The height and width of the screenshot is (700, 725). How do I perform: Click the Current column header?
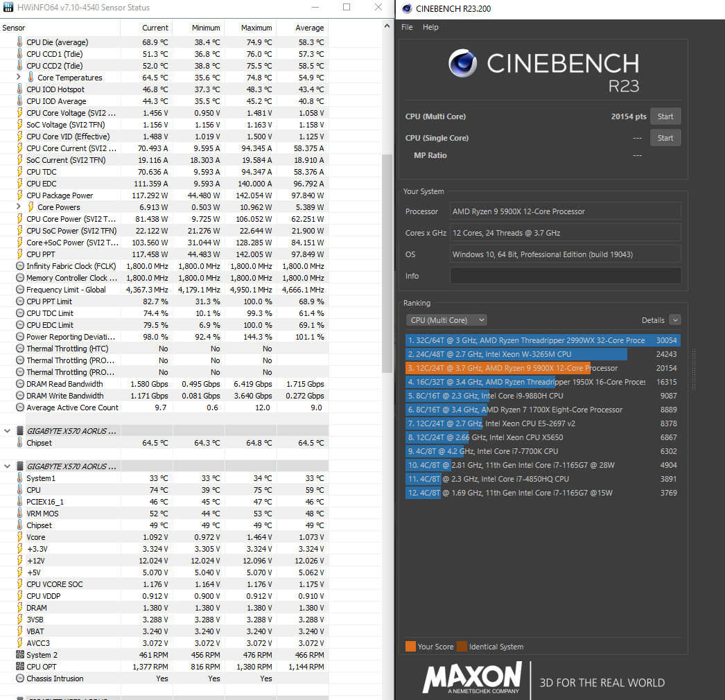tap(146, 28)
